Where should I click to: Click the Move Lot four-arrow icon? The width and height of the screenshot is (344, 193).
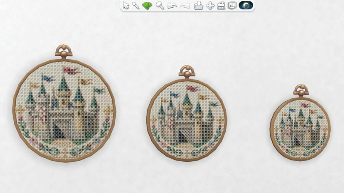[x=210, y=6]
